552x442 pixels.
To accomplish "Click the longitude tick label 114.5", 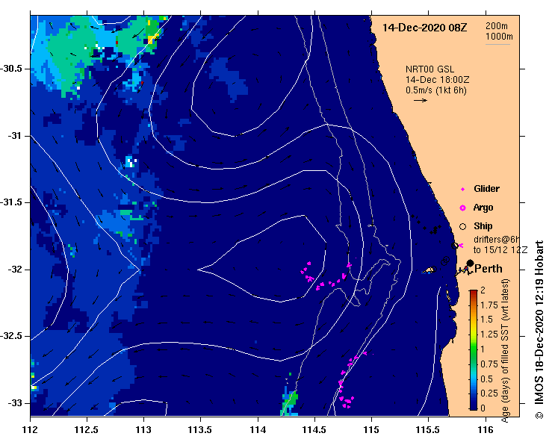I will pos(314,430).
